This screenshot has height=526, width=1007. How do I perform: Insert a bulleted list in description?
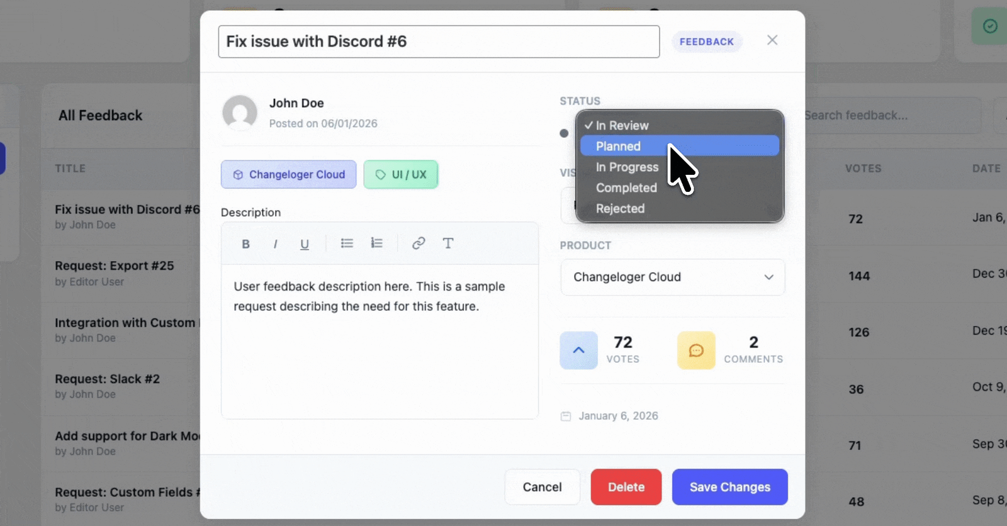pyautogui.click(x=347, y=243)
